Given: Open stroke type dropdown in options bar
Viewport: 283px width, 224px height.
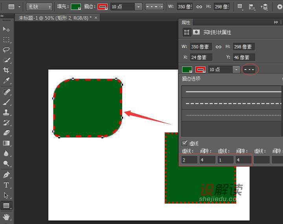Looking at the screenshot, I should click(154, 7).
